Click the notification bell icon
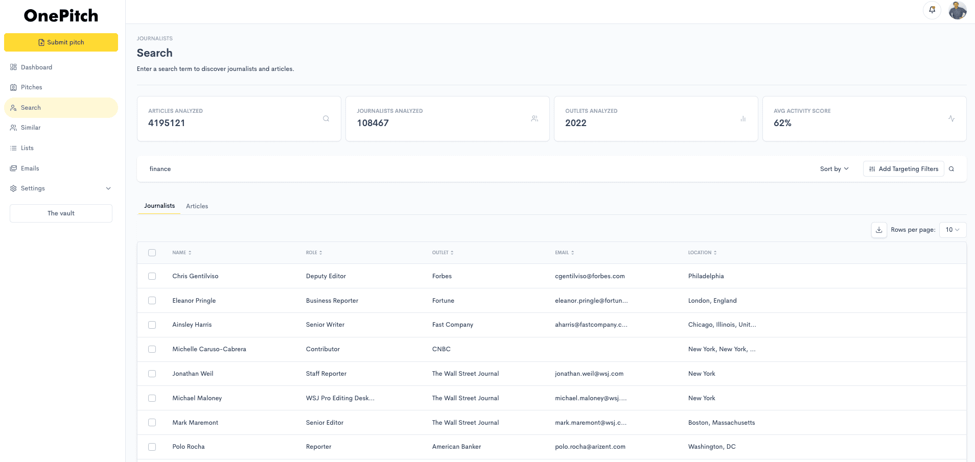The image size is (975, 462). click(x=932, y=10)
